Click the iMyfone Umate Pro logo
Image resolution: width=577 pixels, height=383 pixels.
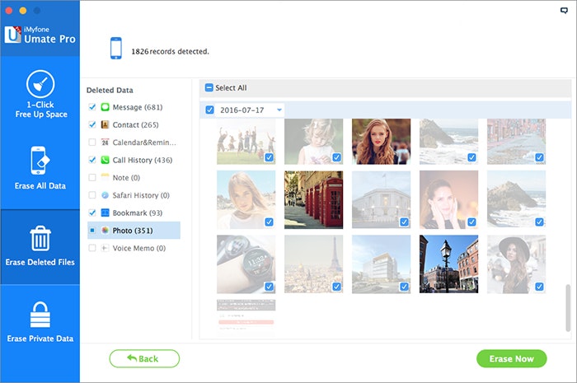pos(40,35)
